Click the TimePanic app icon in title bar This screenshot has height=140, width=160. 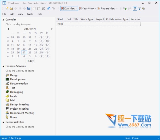(x=4, y=3)
